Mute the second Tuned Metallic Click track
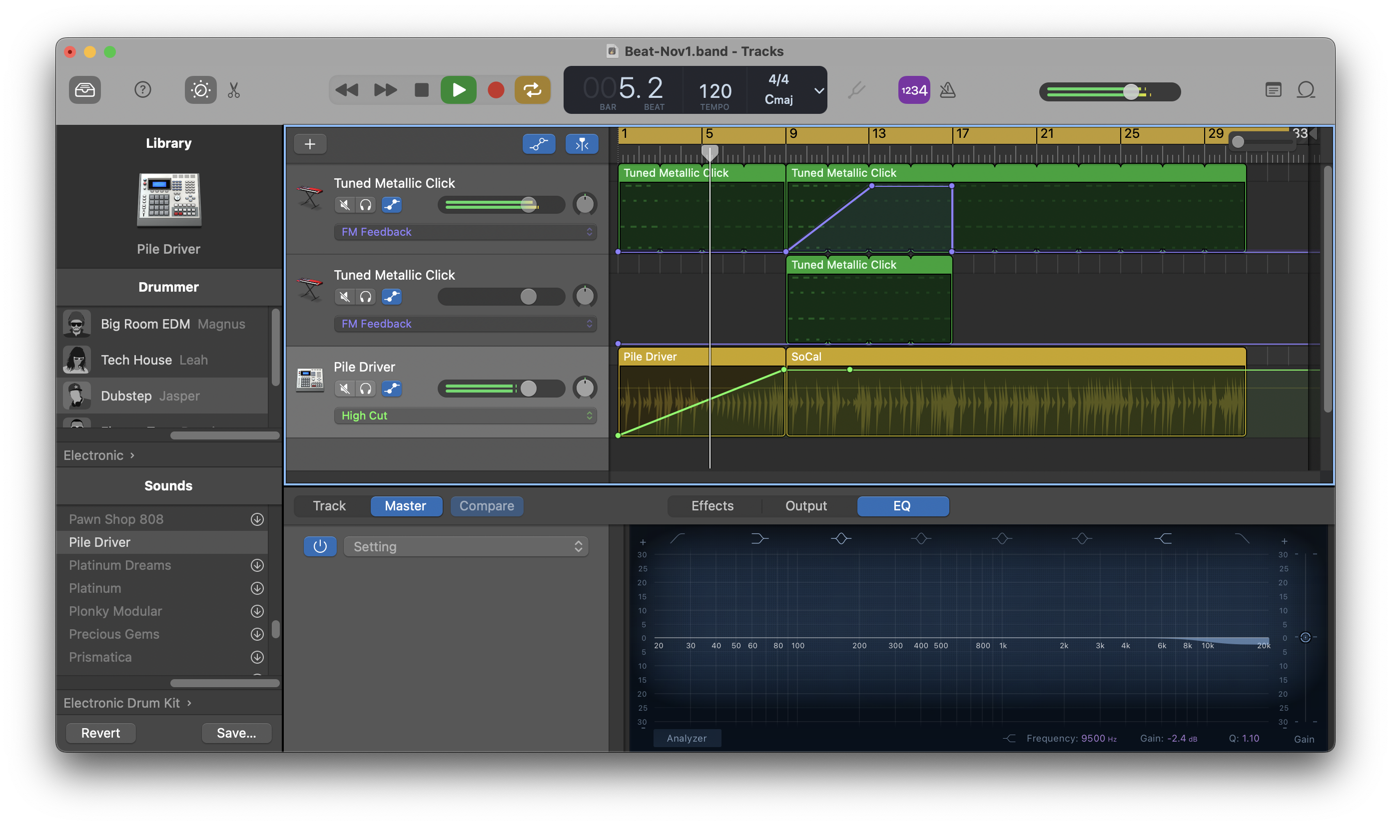 345,297
